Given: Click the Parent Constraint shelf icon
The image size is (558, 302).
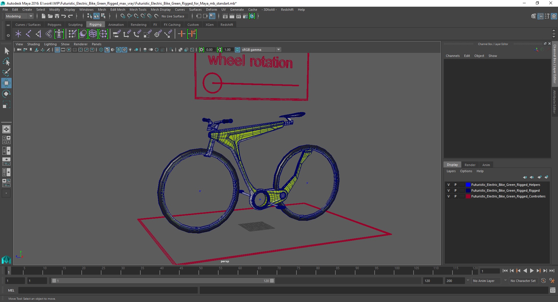Looking at the screenshot, I should point(117,34).
